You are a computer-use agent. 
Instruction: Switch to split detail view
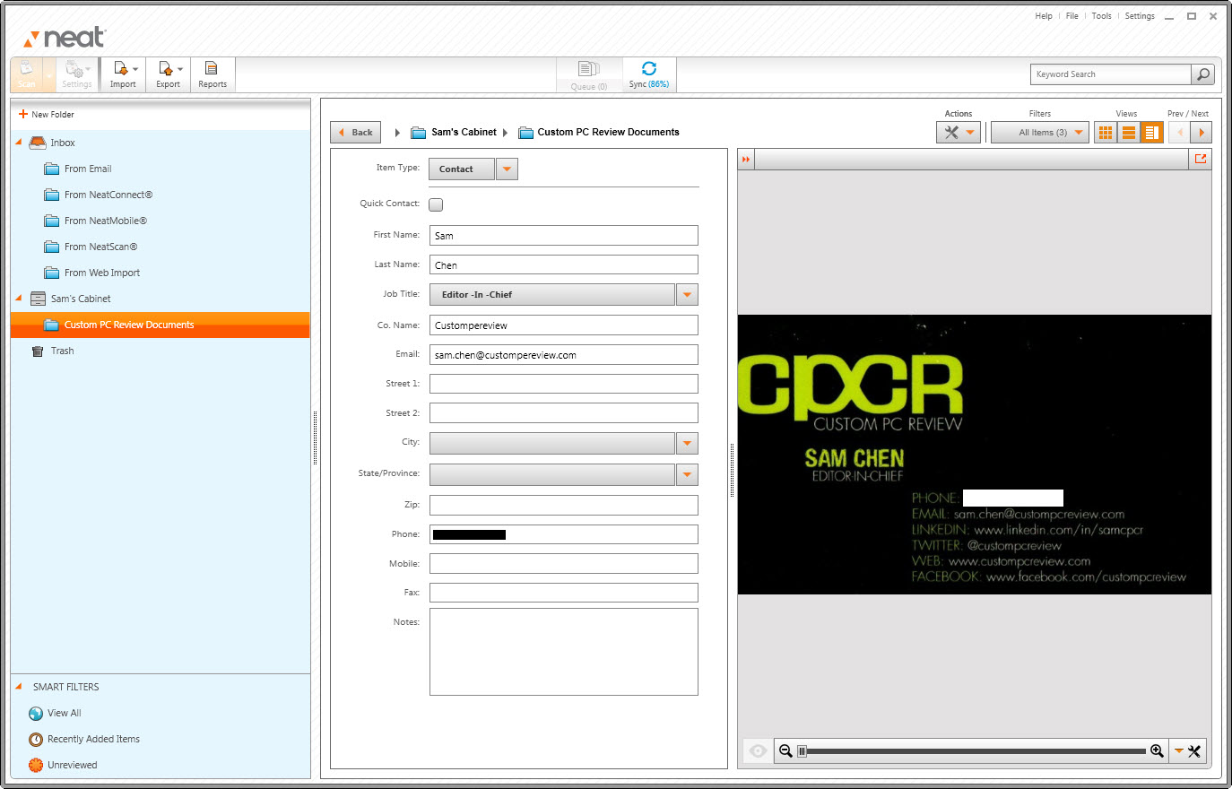point(1152,133)
